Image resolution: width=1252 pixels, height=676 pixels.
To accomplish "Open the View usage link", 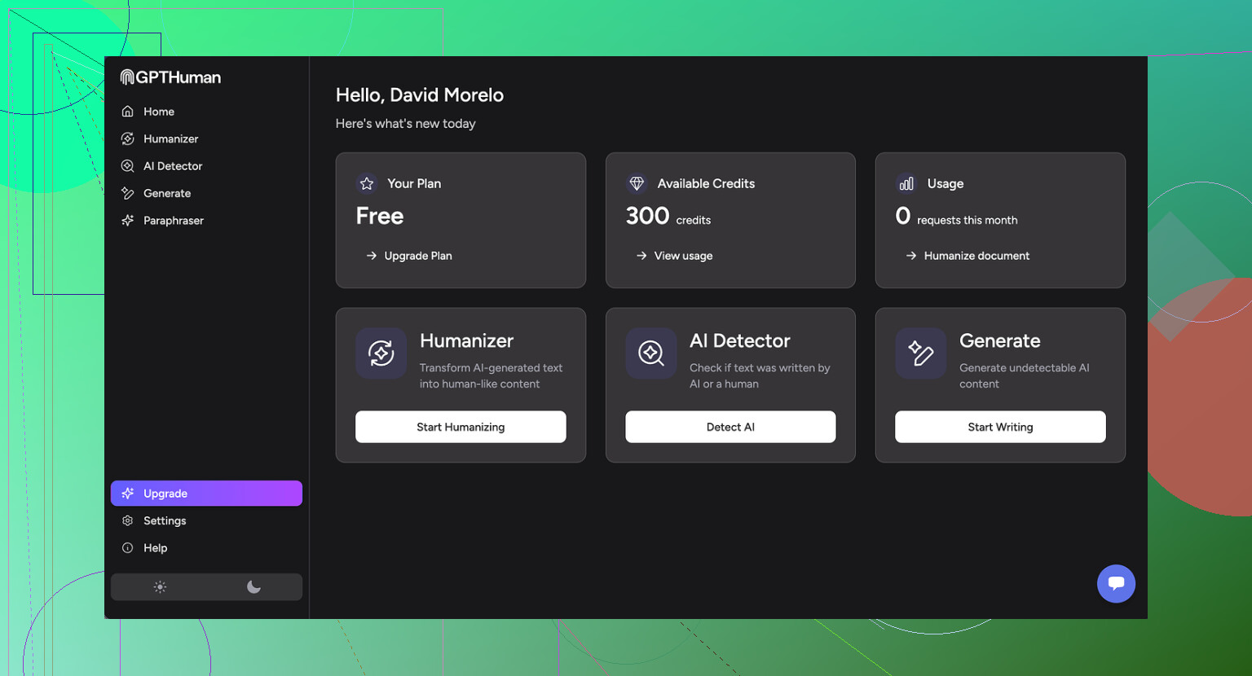I will 682,256.
